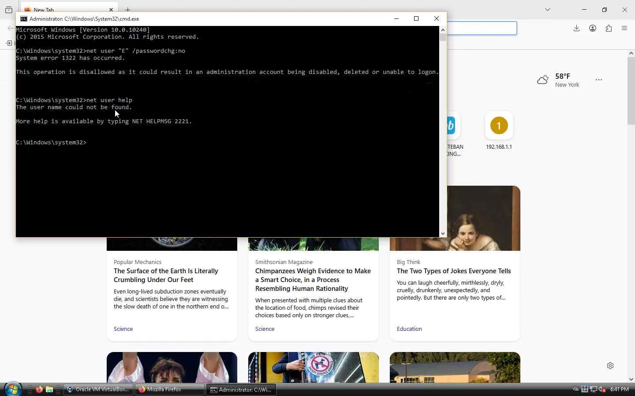Click the cloud weather icon
The width and height of the screenshot is (635, 396).
543,80
